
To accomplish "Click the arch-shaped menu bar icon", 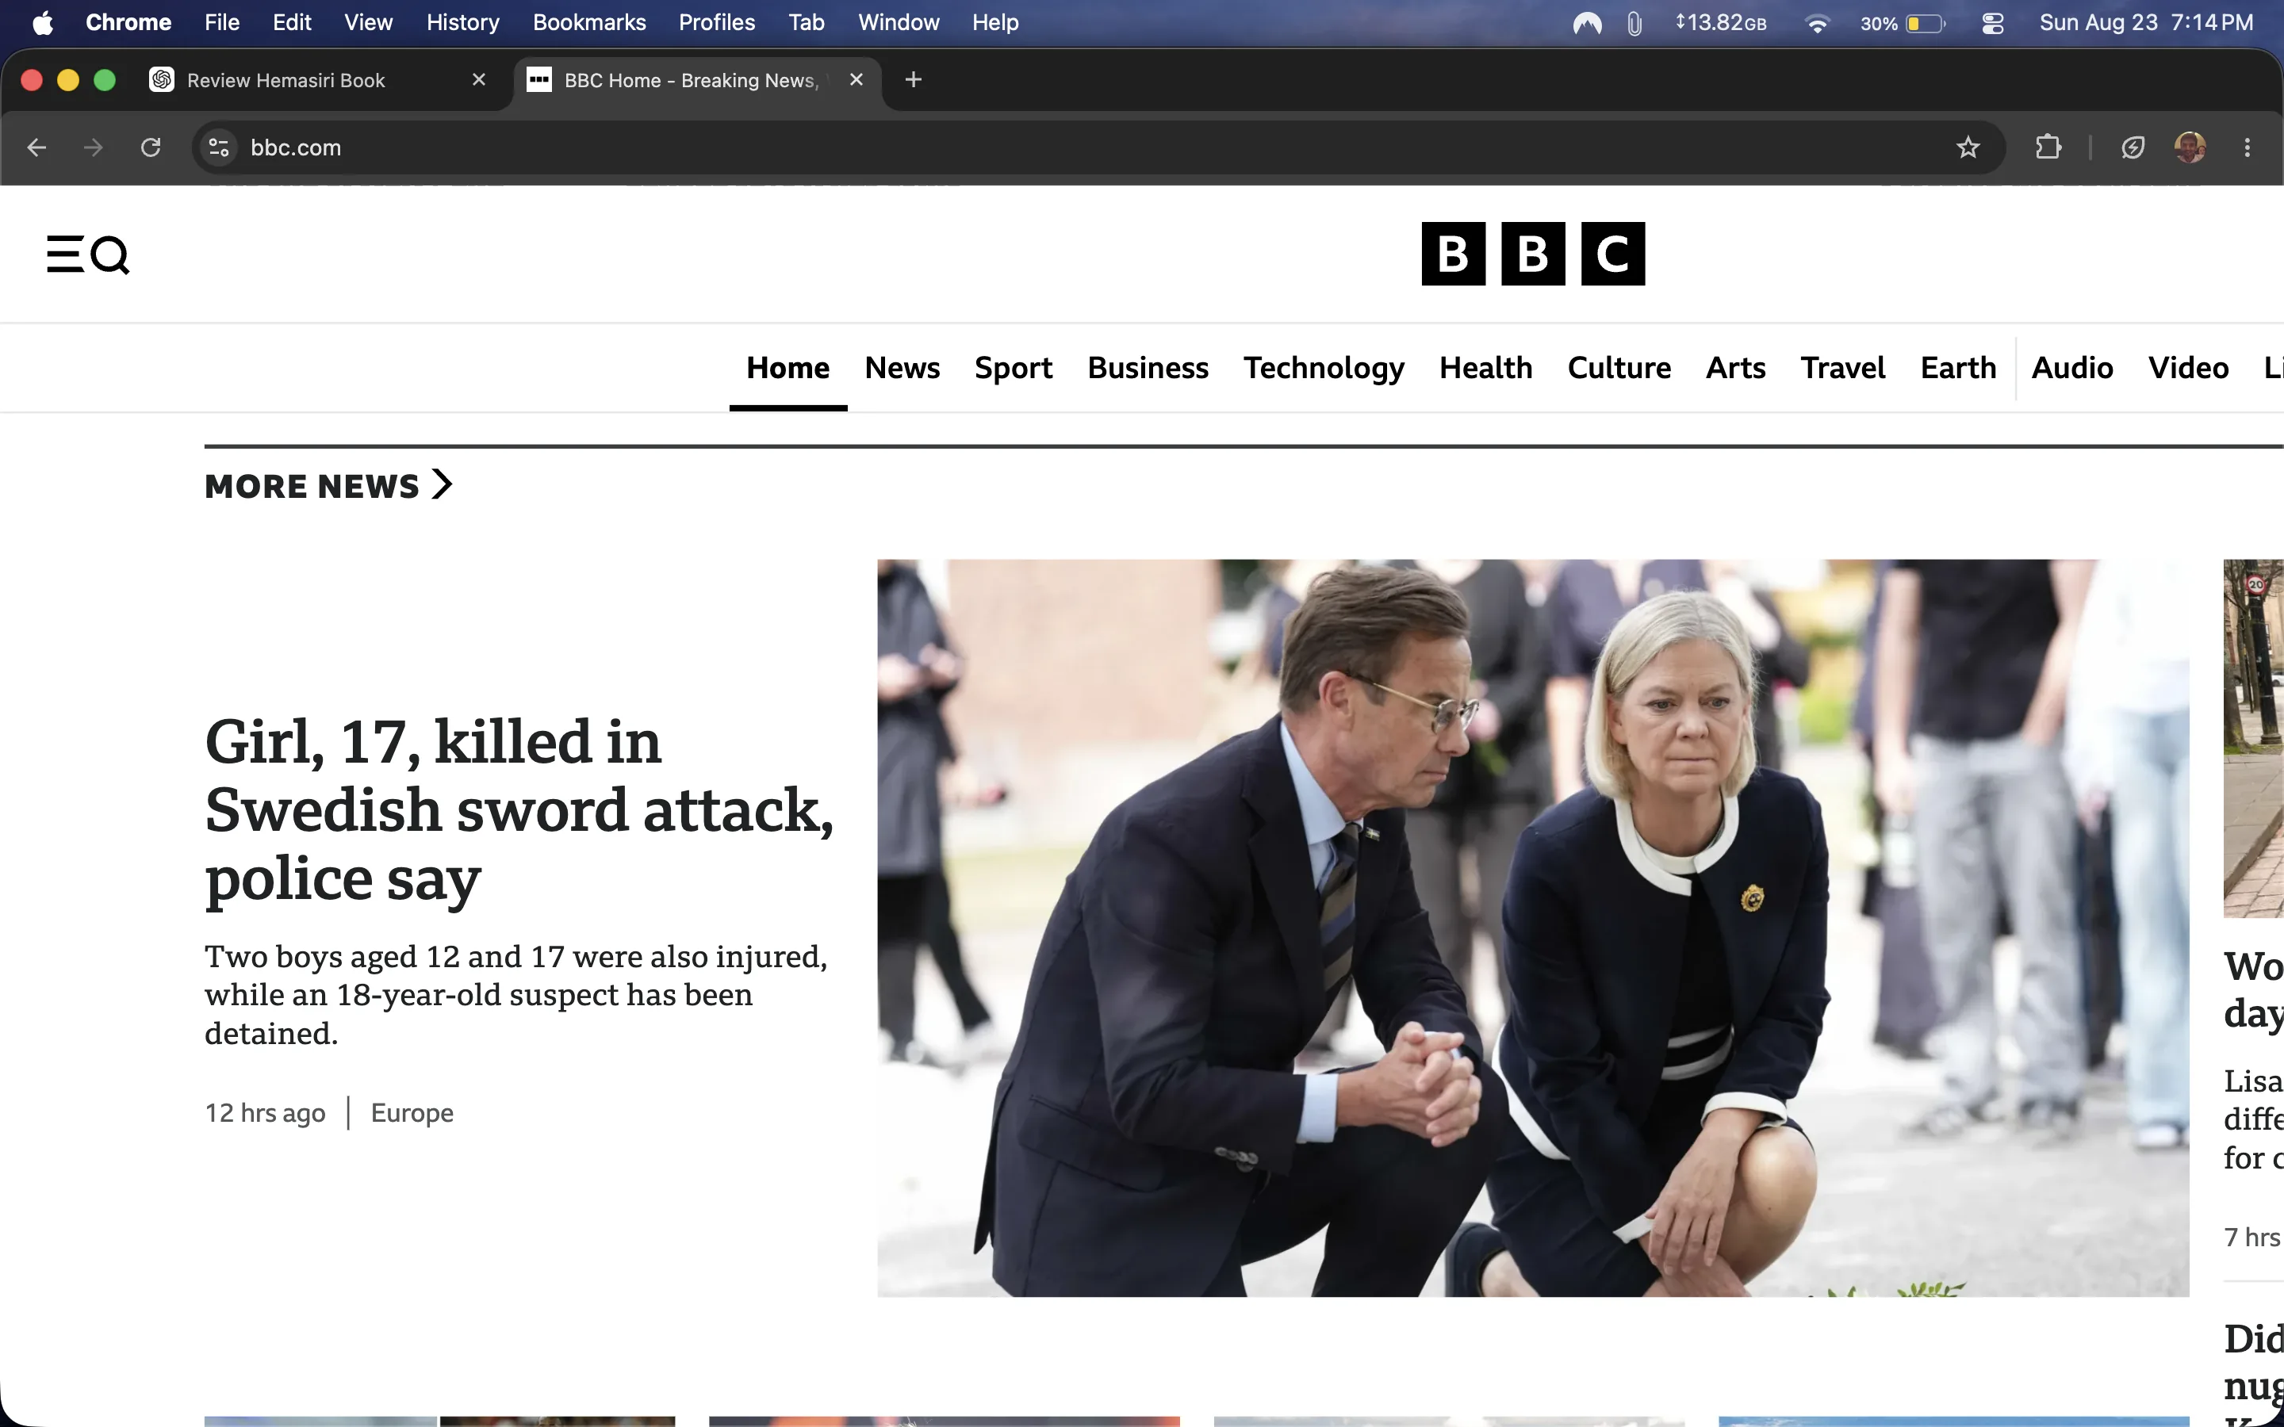I will click(x=1588, y=24).
